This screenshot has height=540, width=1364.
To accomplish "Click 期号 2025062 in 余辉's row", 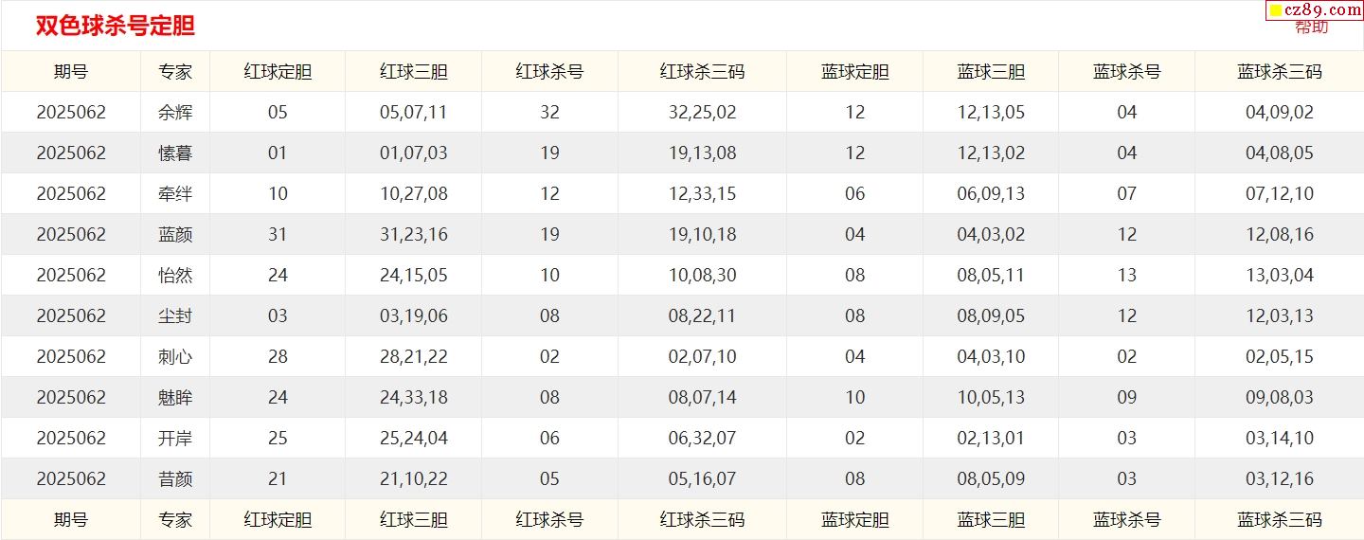I will [x=71, y=113].
